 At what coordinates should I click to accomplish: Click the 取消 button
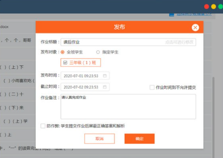pos(99,139)
